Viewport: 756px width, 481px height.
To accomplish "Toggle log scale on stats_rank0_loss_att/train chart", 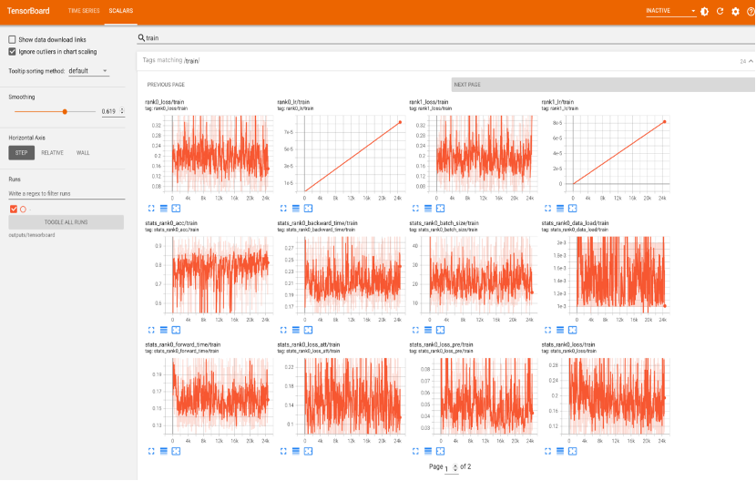I will click(x=296, y=451).
